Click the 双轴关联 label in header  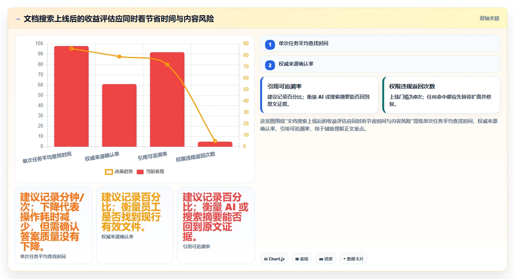pyautogui.click(x=489, y=18)
